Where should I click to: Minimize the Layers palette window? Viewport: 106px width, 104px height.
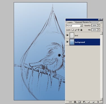click(x=99, y=20)
